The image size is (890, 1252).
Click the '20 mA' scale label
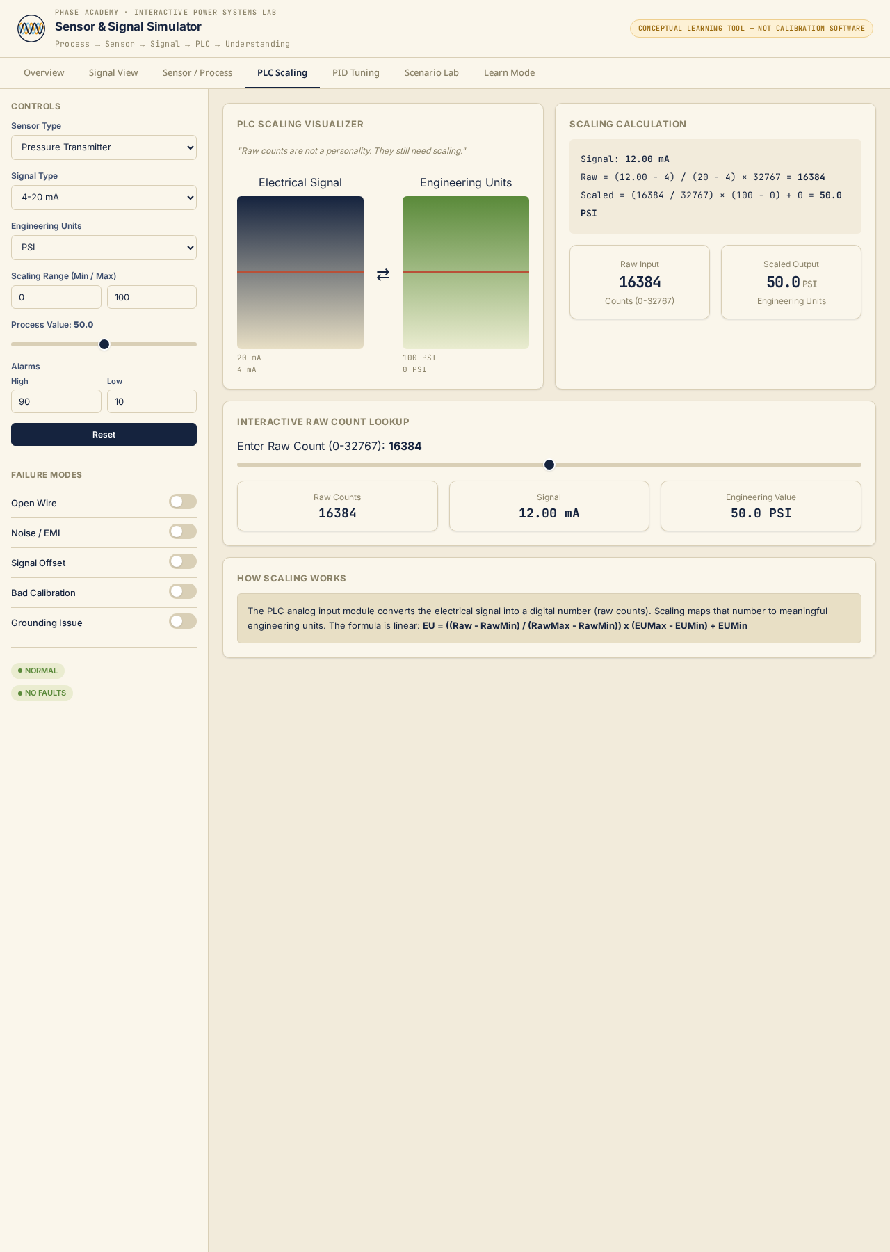tap(249, 358)
